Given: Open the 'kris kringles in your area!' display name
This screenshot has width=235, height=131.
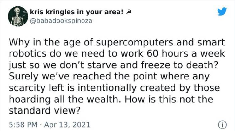Looking at the screenshot, I should [77, 12].
